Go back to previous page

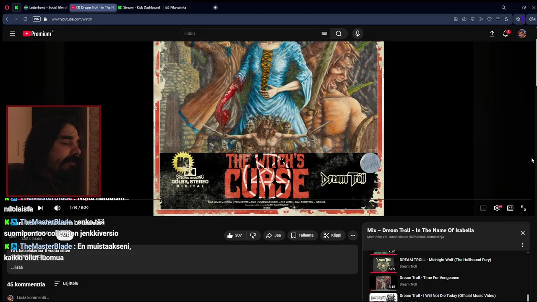[x=7, y=19]
